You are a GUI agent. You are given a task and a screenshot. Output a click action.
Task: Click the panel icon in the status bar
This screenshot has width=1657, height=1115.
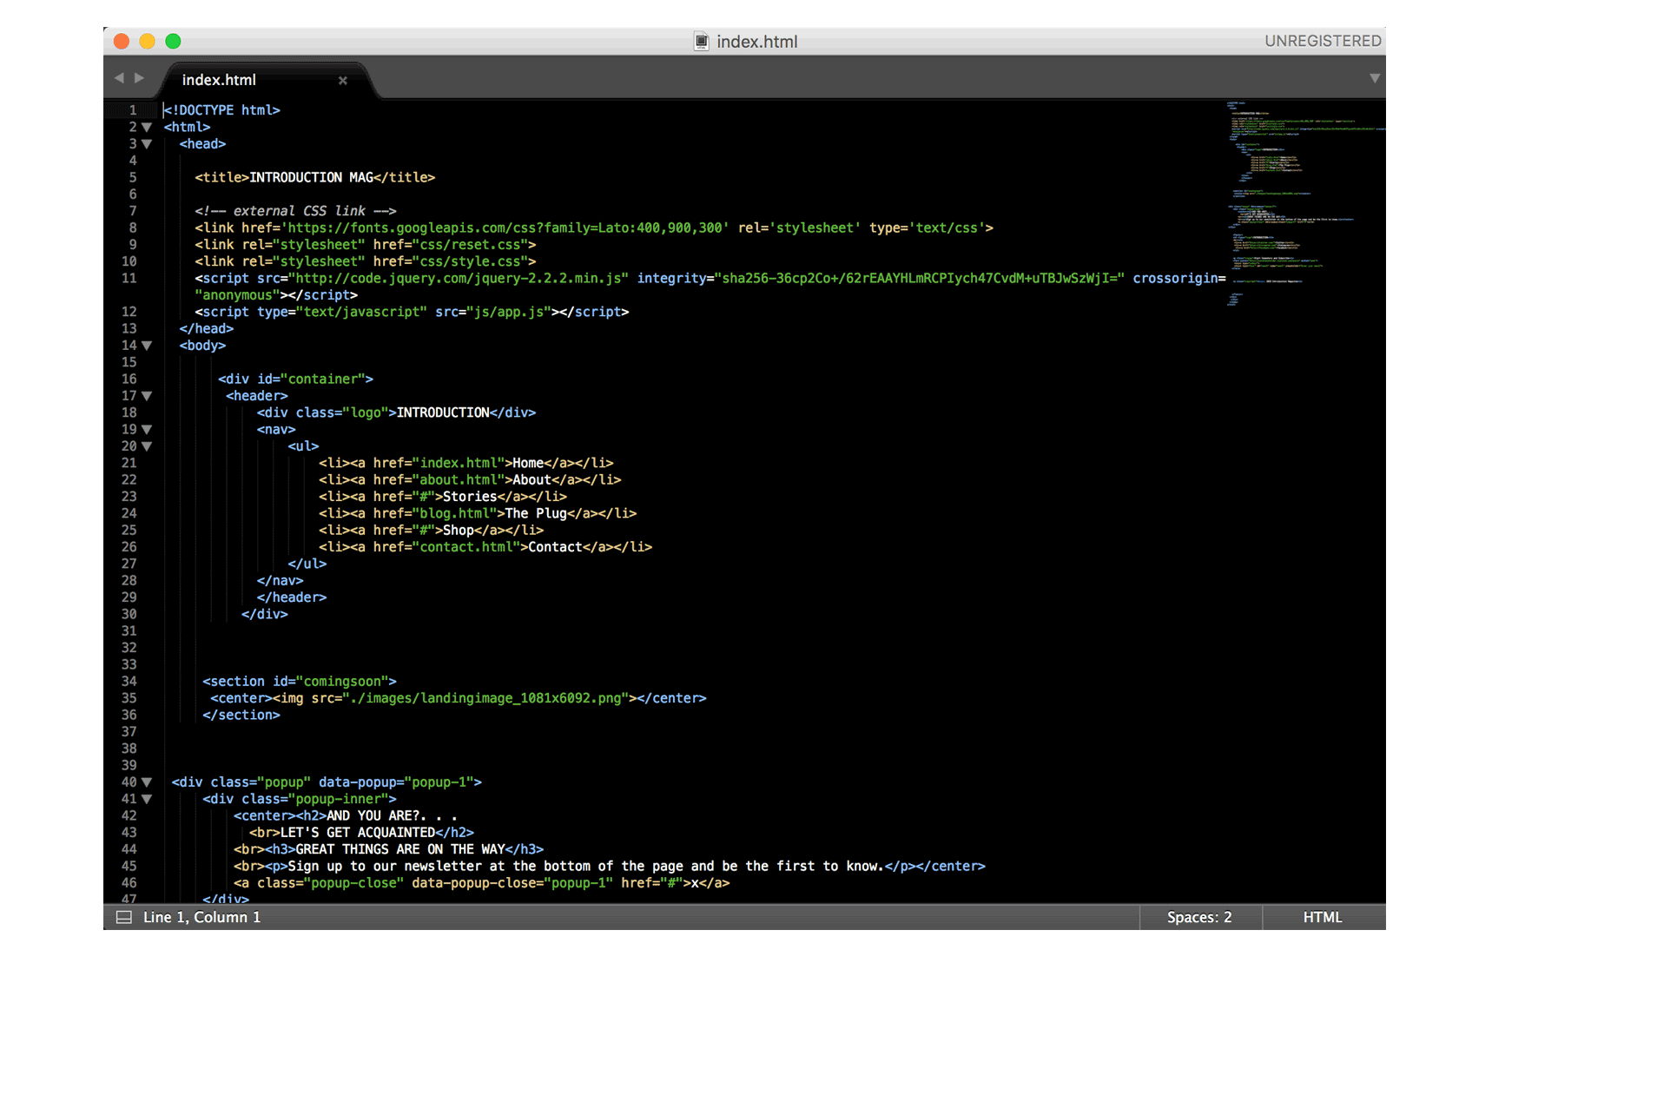tap(124, 916)
